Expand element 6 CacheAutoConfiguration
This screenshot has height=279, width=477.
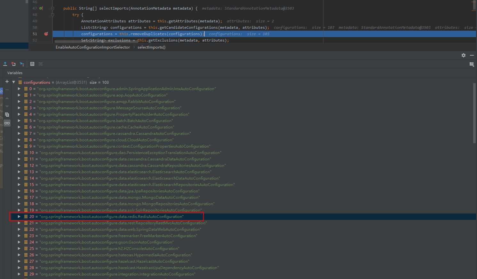pyautogui.click(x=19, y=127)
